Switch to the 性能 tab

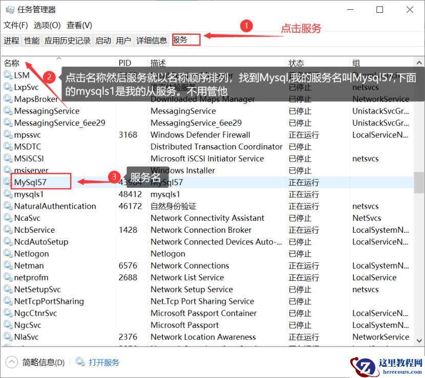[32, 40]
